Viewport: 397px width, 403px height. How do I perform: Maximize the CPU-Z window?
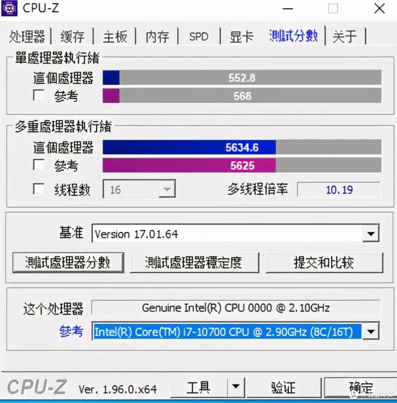[333, 9]
